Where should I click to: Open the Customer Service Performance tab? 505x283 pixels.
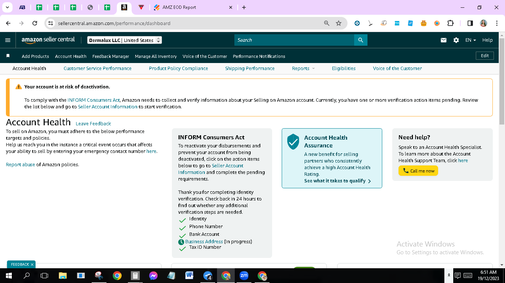tap(98, 69)
